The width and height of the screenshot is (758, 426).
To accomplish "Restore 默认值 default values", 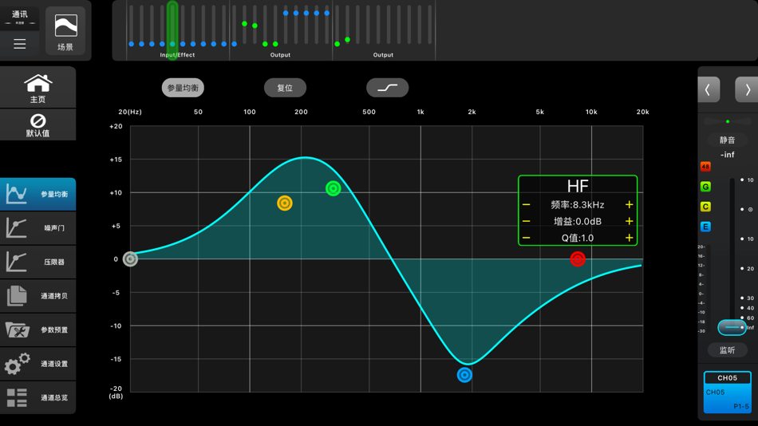I will (38, 125).
